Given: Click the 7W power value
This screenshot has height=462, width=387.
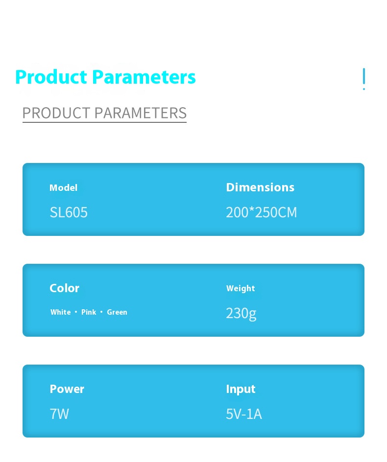Looking at the screenshot, I should [59, 414].
